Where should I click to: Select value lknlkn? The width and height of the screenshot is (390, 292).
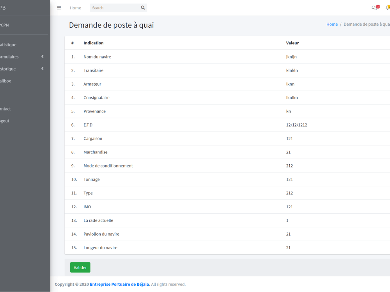[292, 98]
